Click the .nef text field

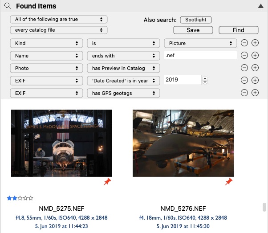tap(200, 55)
